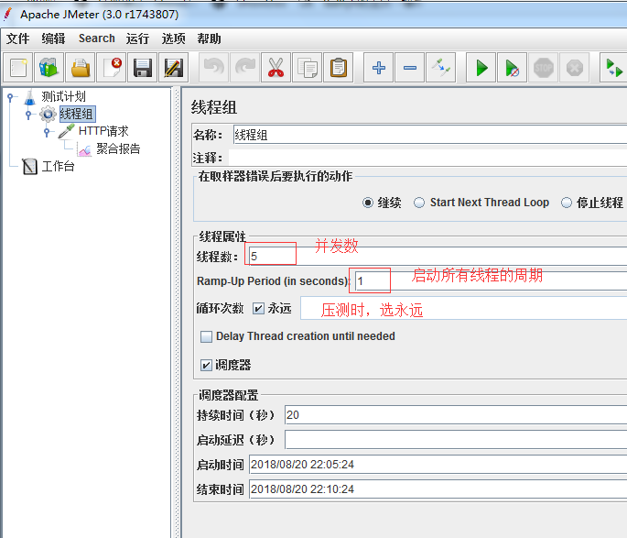This screenshot has height=538, width=627.
Task: Click the HTTP请求 pipette icon
Action: coord(67,131)
